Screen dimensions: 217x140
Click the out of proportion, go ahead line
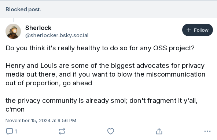coord(49,83)
